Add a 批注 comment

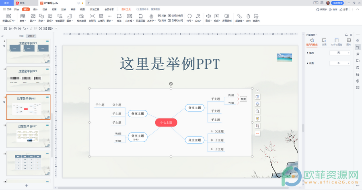click(119, 18)
